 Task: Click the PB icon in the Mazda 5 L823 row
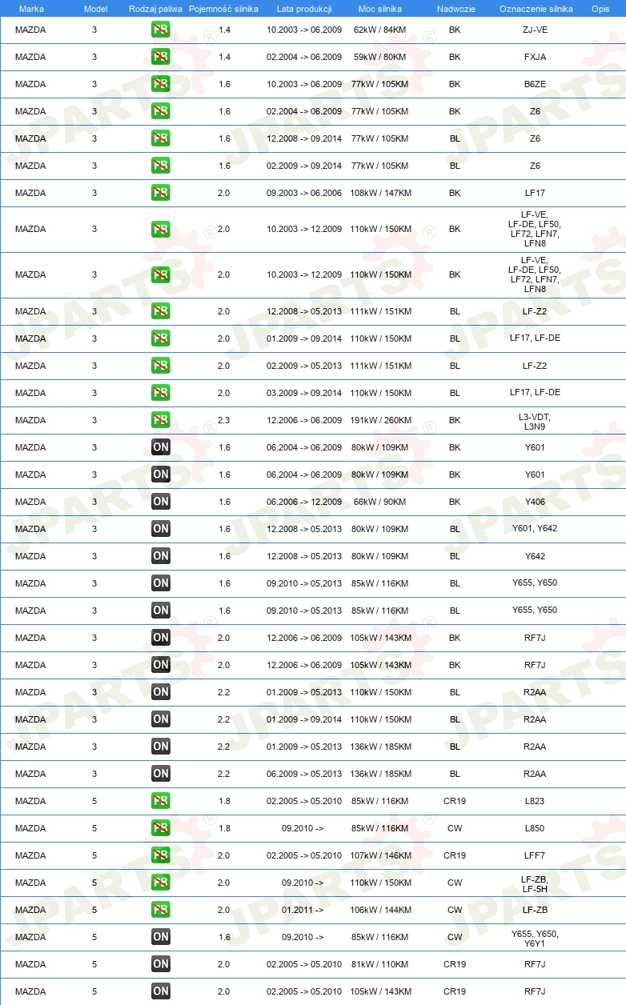tap(161, 802)
